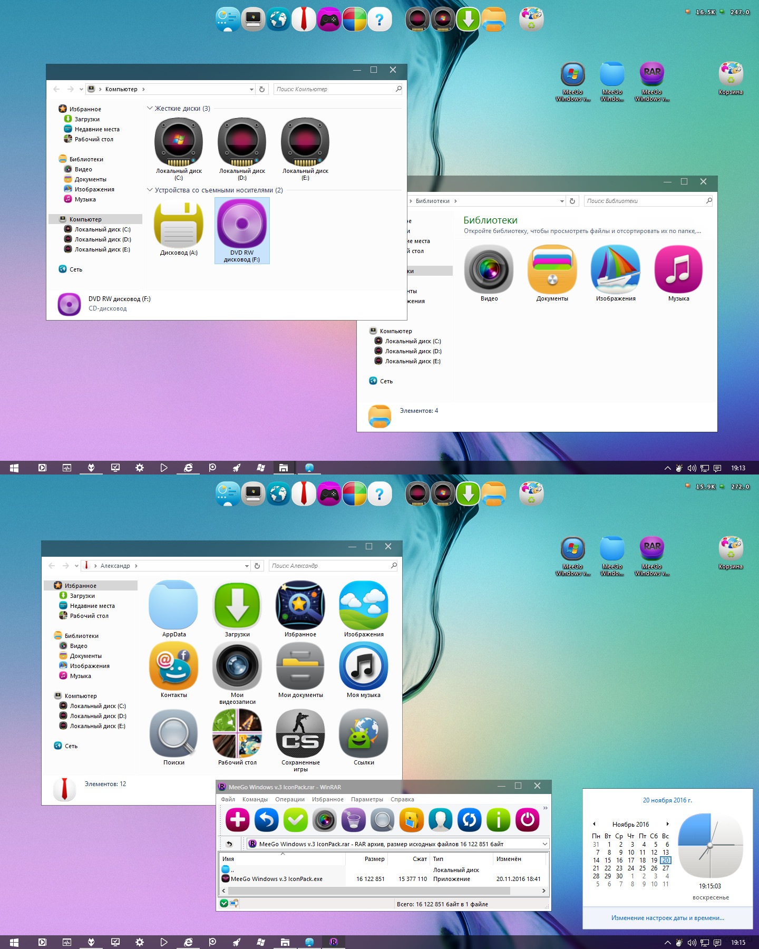
Task: Click the green checkmark Test icon in WinRAR
Action: (x=295, y=820)
